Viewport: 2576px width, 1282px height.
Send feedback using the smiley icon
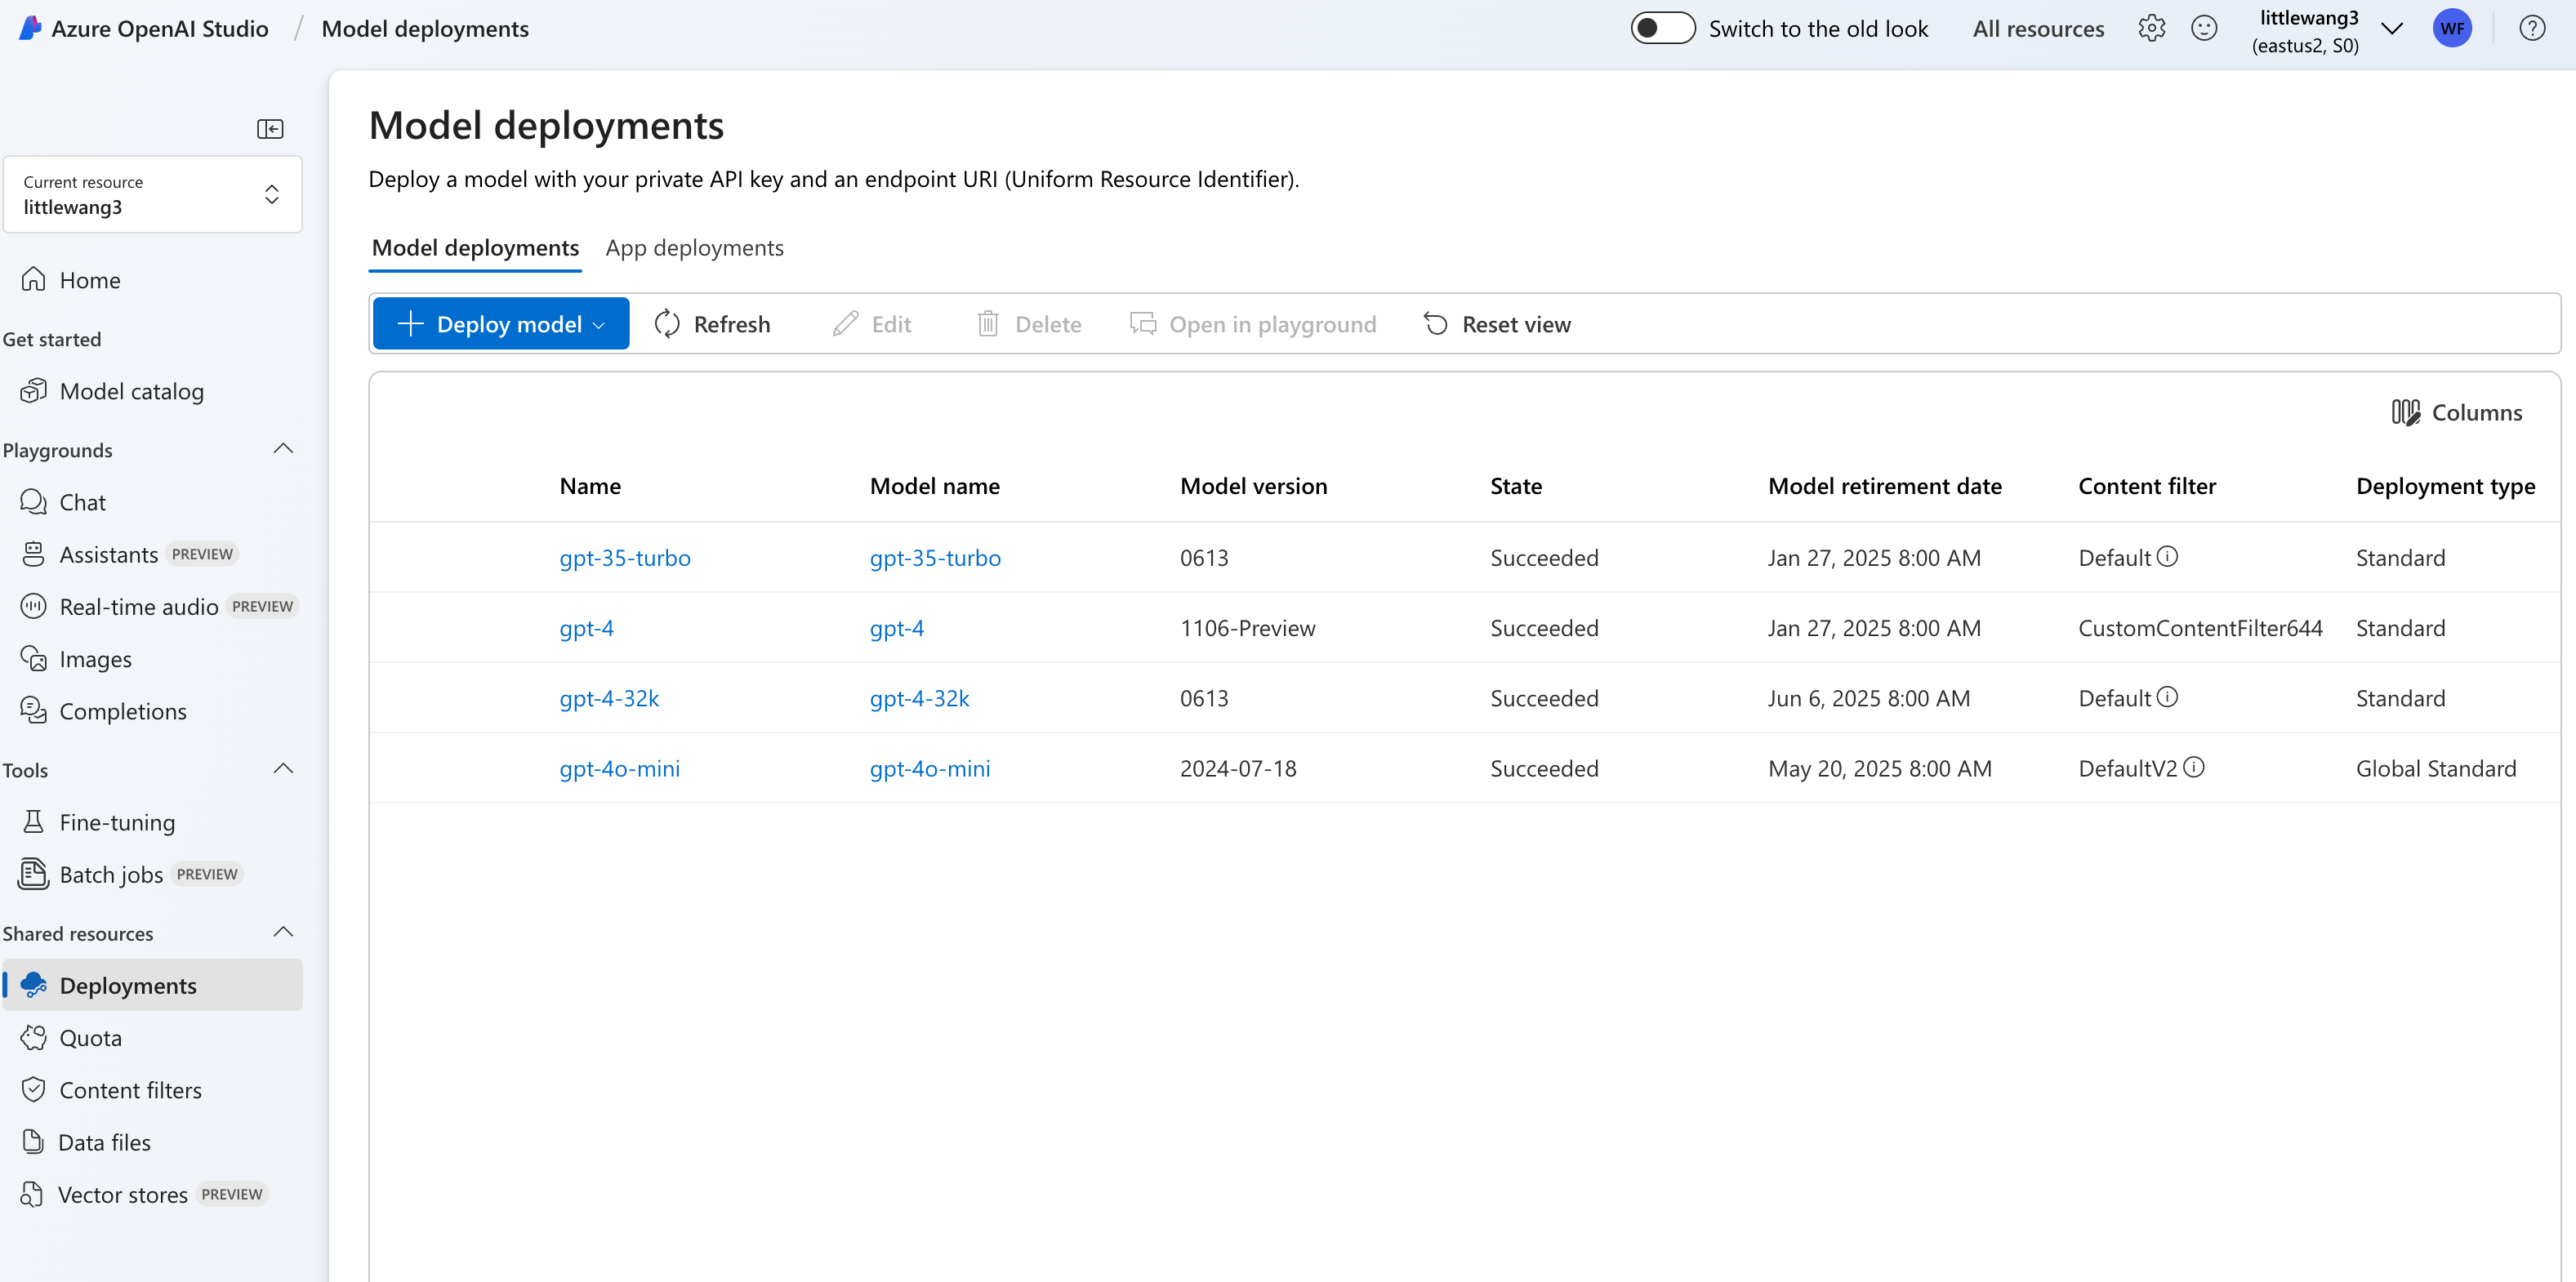click(x=2204, y=28)
